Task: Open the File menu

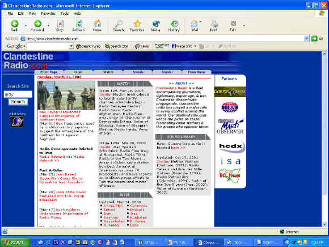Action: [10, 14]
